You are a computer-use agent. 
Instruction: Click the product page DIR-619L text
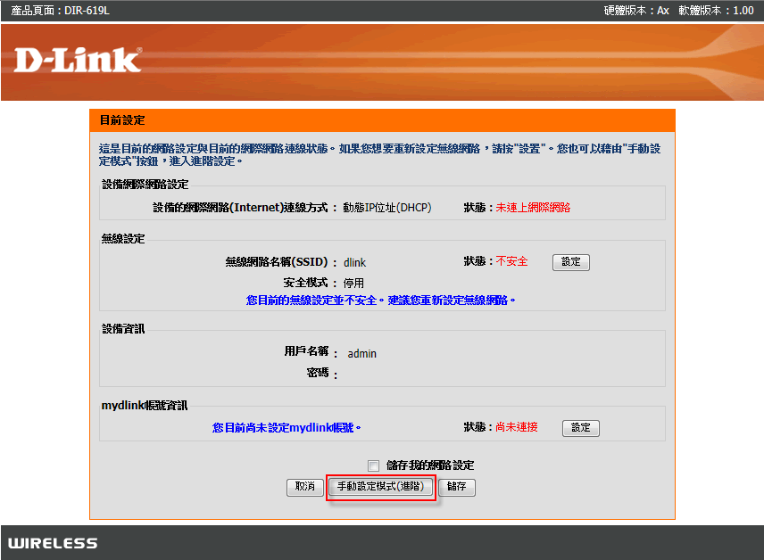tap(61, 10)
